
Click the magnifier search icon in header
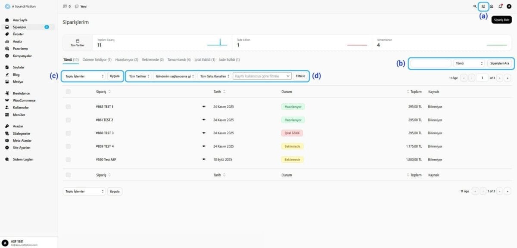475,6
